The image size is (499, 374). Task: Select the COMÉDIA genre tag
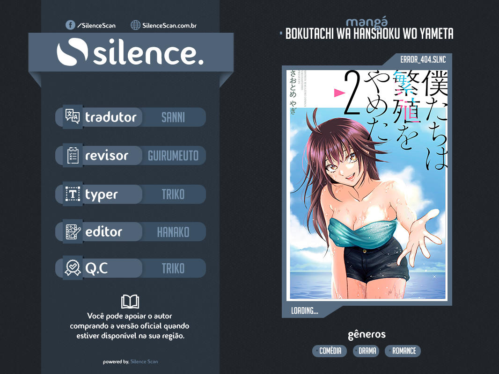point(330,351)
